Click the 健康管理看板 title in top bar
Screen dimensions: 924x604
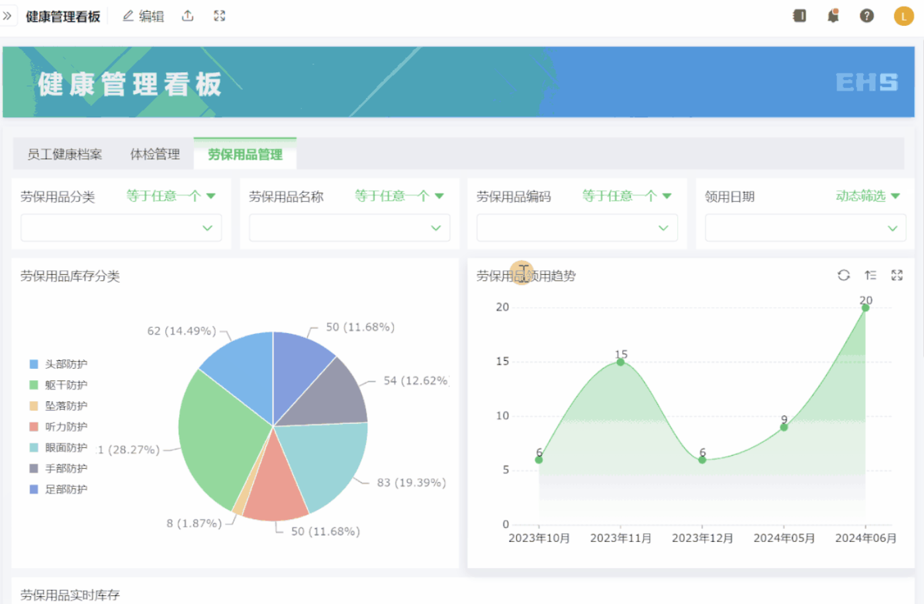coord(63,16)
